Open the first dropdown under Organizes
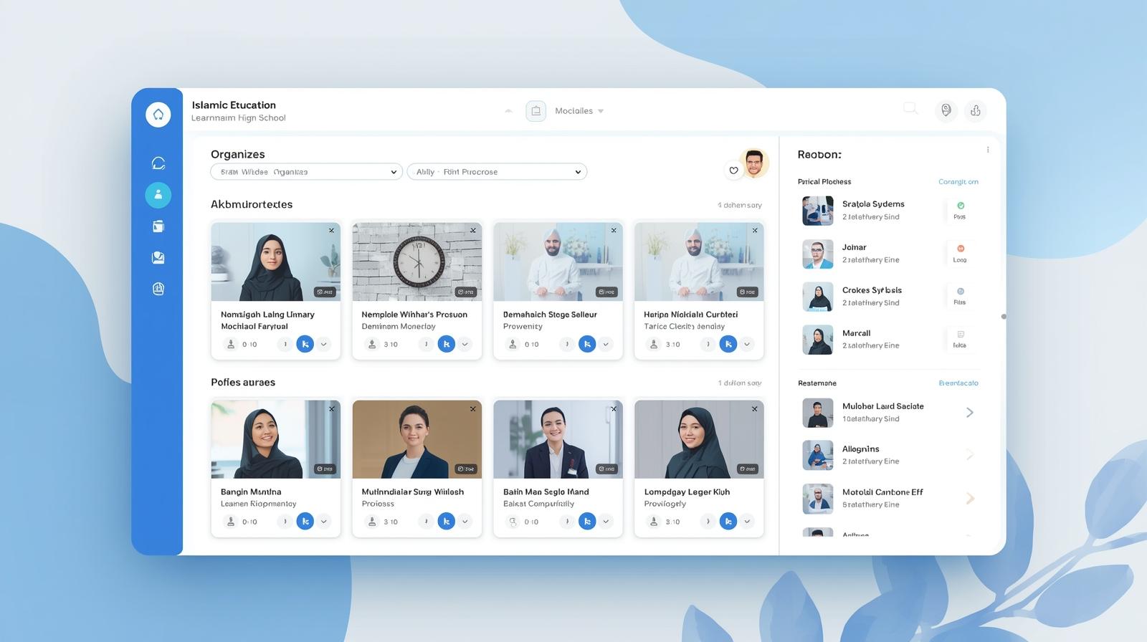 pos(306,172)
